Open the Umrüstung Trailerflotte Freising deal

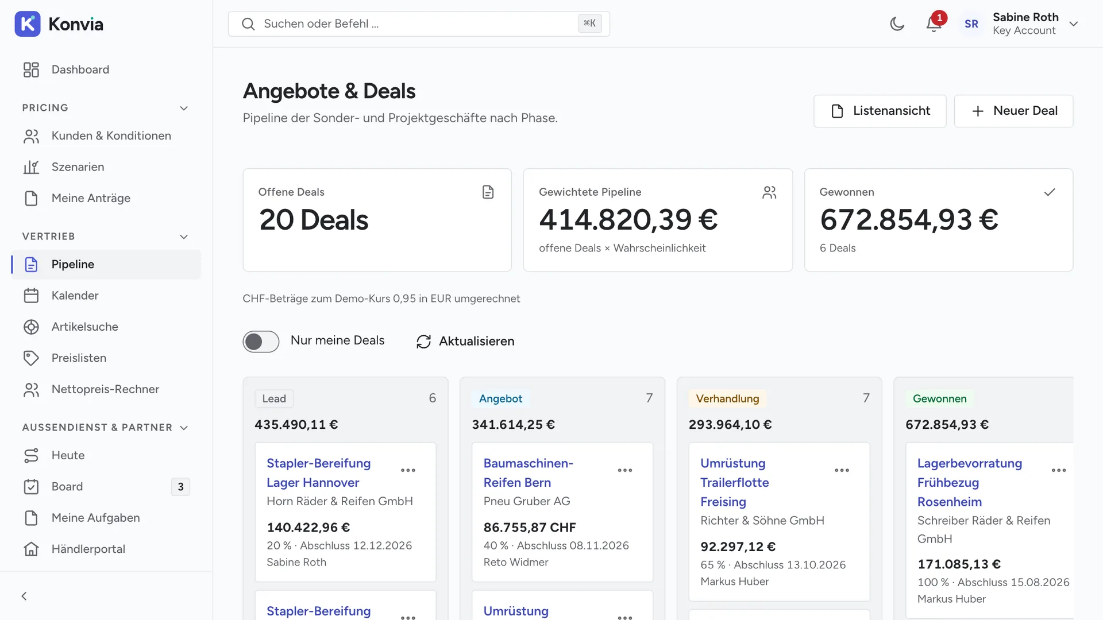(x=734, y=483)
